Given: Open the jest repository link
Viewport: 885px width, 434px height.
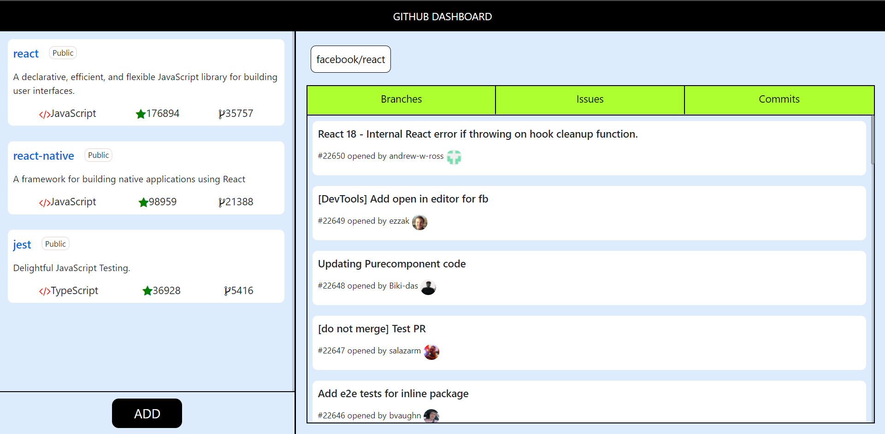Looking at the screenshot, I should point(22,245).
